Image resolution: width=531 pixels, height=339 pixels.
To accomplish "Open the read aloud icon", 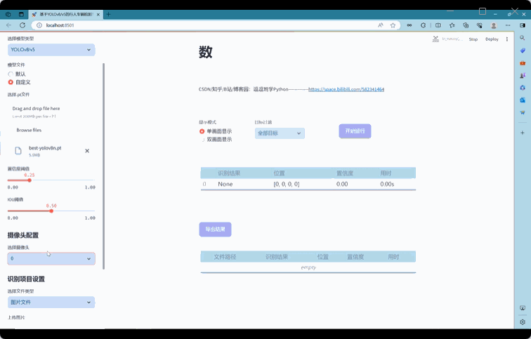I will [x=381, y=25].
